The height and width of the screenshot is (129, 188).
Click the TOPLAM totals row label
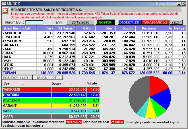pyautogui.click(x=9, y=73)
